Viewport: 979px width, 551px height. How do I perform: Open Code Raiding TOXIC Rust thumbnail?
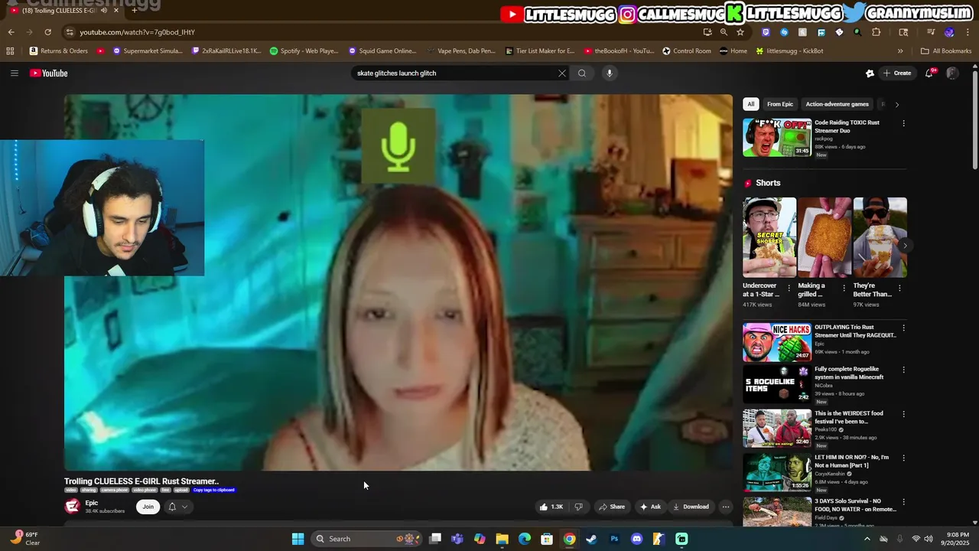point(777,138)
